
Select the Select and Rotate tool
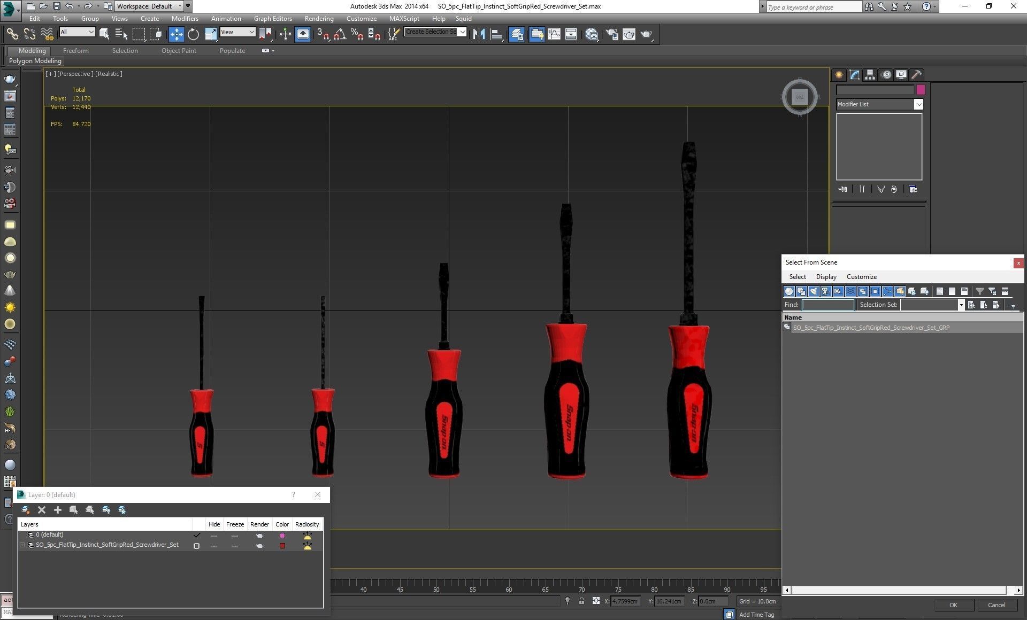[x=193, y=34]
